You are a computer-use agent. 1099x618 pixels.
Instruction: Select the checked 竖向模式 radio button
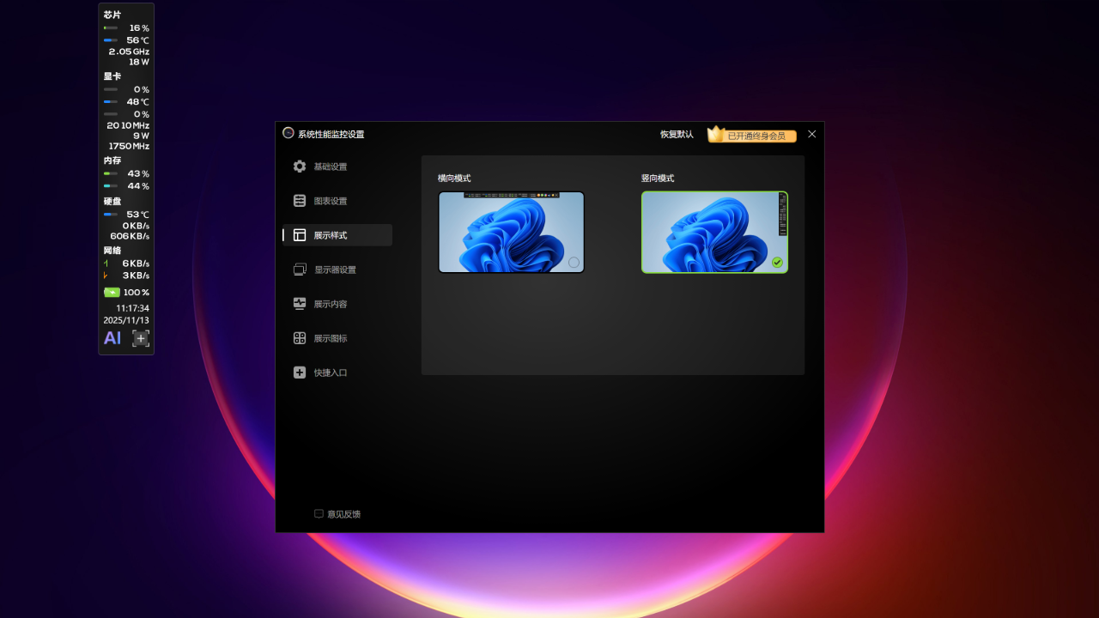pyautogui.click(x=777, y=262)
